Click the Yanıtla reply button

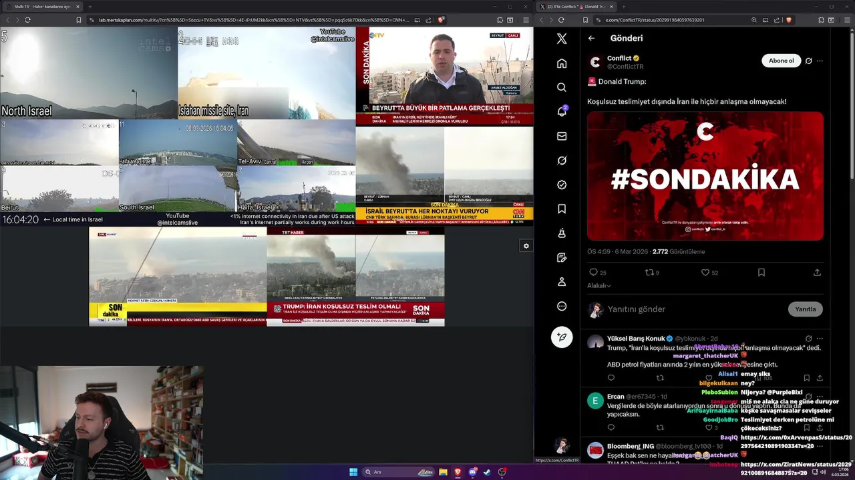pos(805,309)
